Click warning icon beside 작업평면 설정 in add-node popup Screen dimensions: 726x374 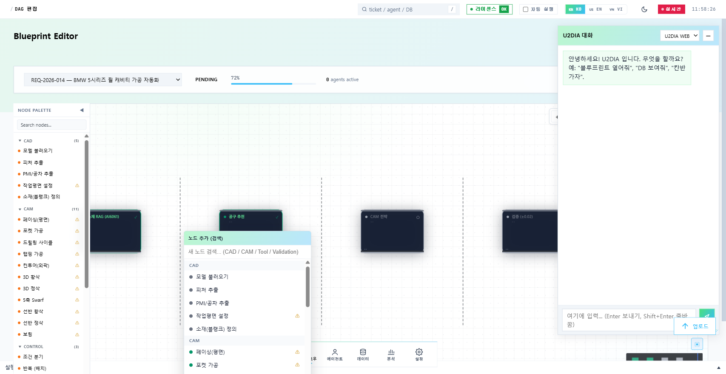(297, 316)
